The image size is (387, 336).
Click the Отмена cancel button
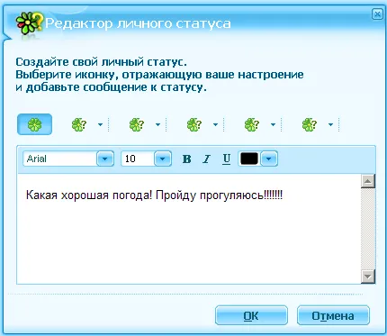(x=333, y=315)
